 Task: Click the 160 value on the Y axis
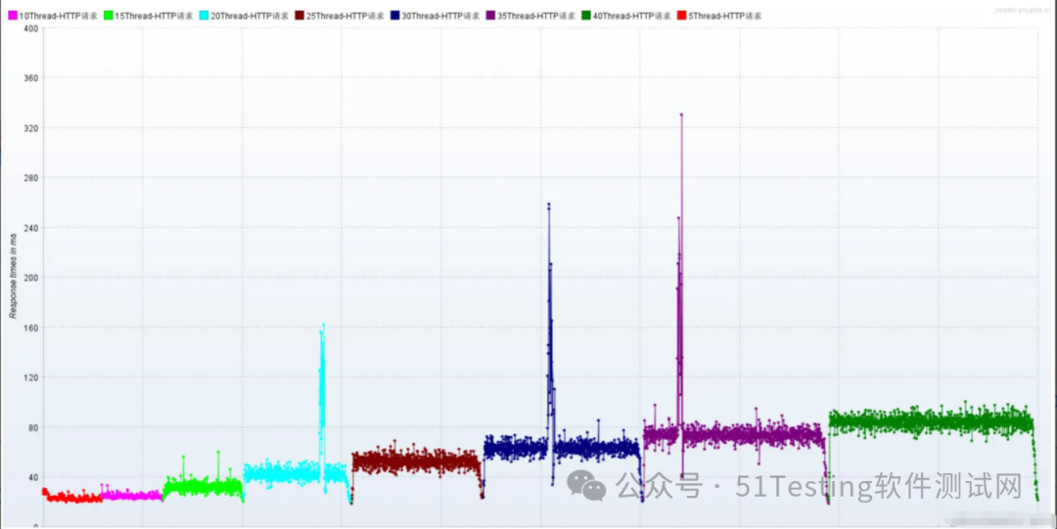coord(32,328)
